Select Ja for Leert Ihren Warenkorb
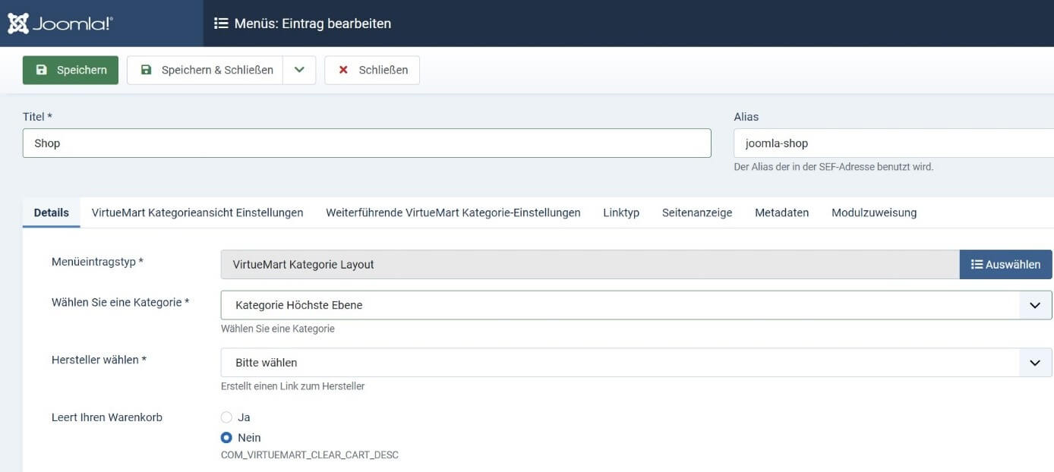This screenshot has height=472, width=1054. [x=226, y=417]
